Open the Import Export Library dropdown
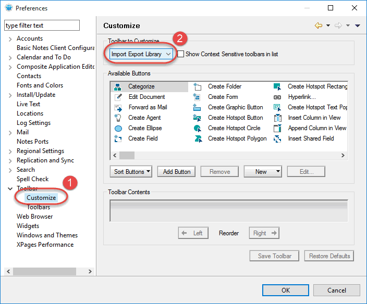 pyautogui.click(x=141, y=54)
